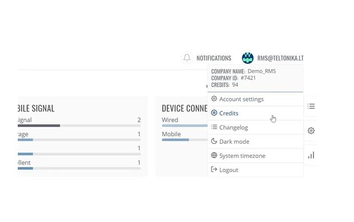Open the list view icon on right sidebar

click(311, 106)
